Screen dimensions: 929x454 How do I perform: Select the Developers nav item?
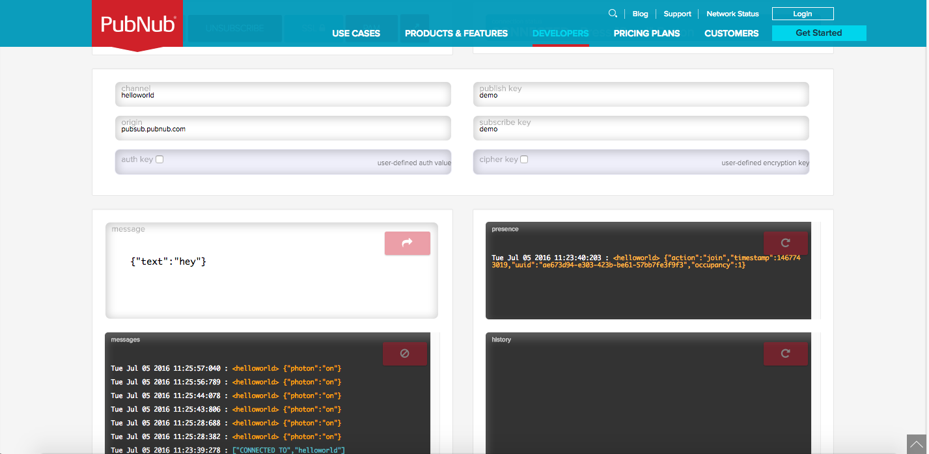(x=560, y=33)
